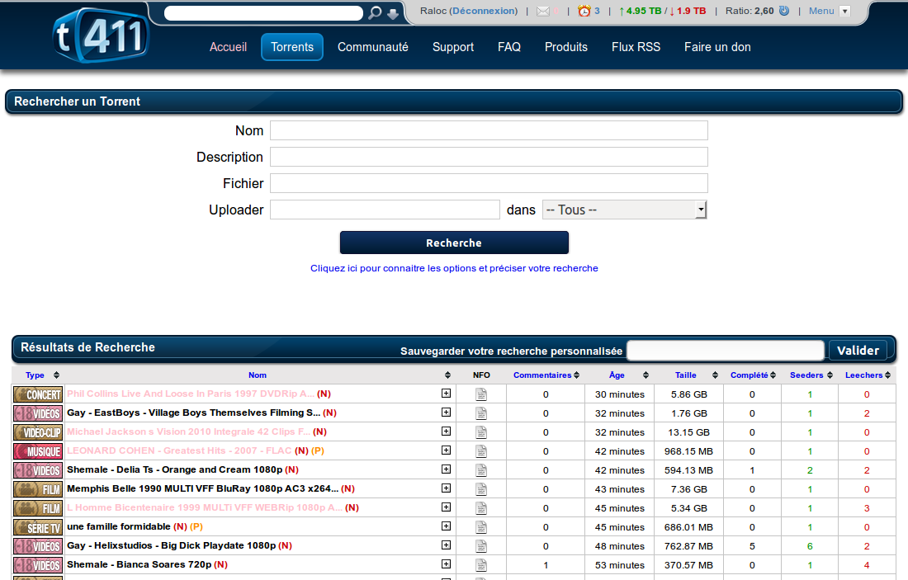This screenshot has width=908, height=580.
Task: Open NFO file for une famille formidable
Action: [481, 527]
